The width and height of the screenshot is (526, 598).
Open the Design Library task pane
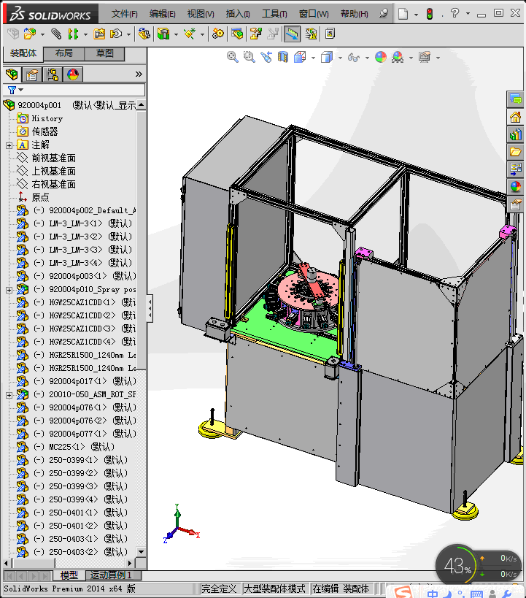515,134
